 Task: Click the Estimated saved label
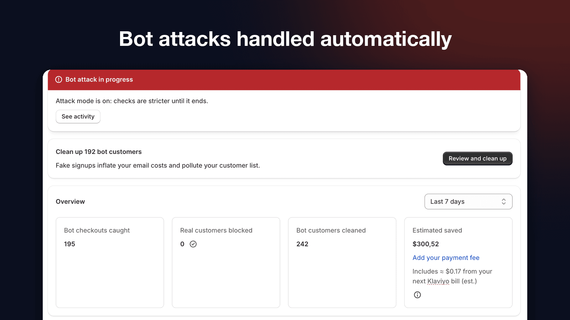437,230
